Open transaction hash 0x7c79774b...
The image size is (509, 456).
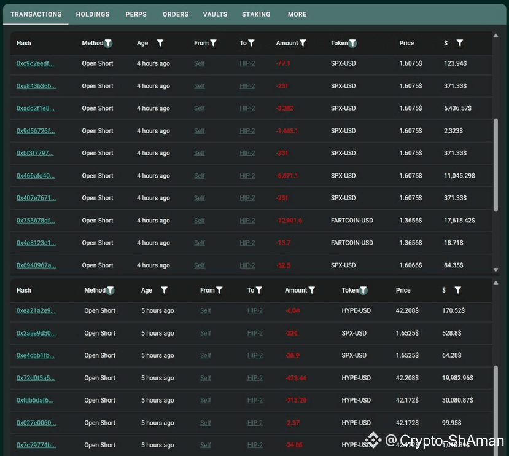pyautogui.click(x=36, y=446)
